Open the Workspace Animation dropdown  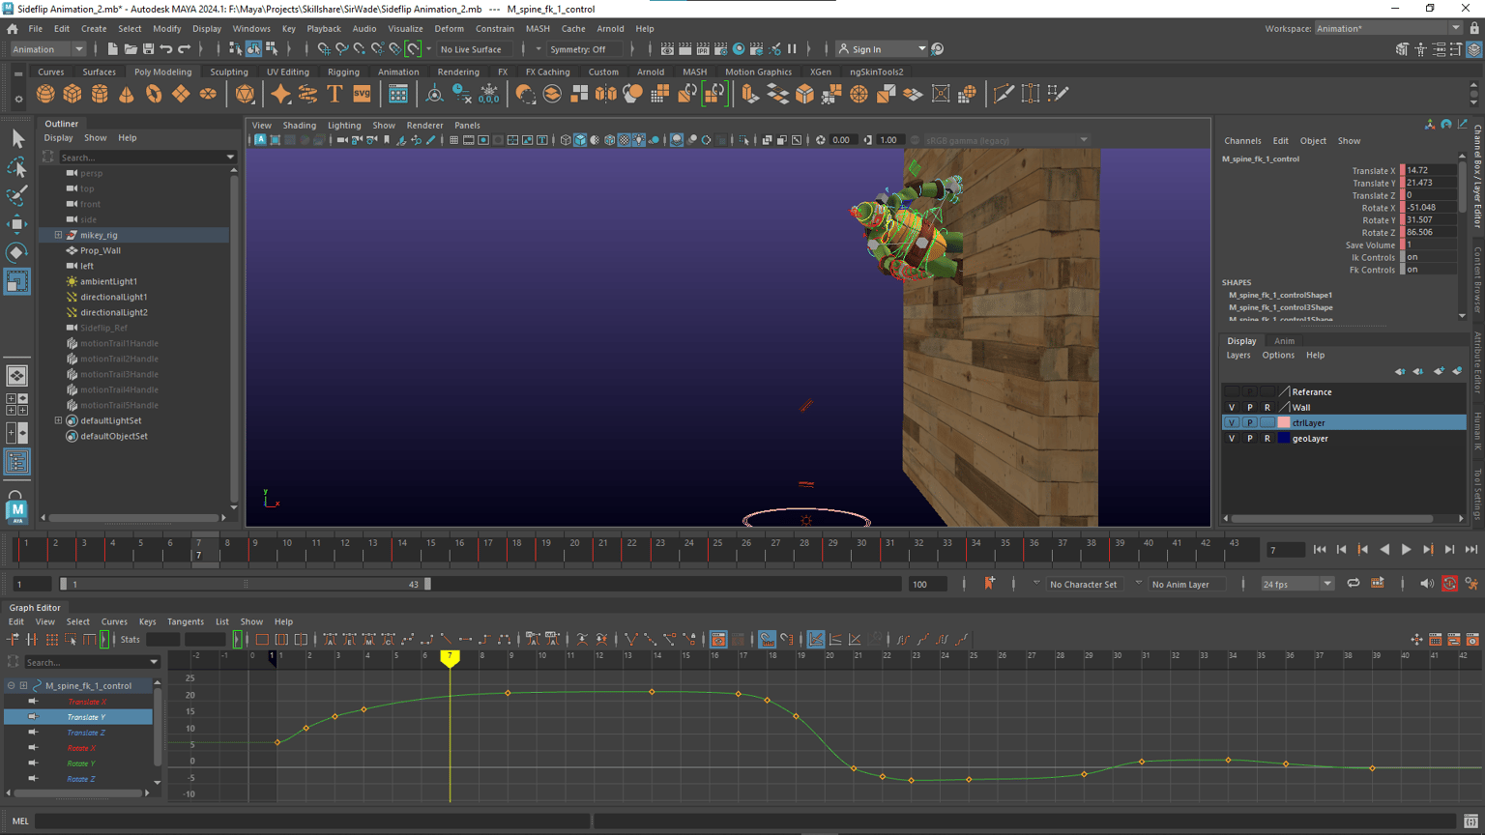[1388, 29]
